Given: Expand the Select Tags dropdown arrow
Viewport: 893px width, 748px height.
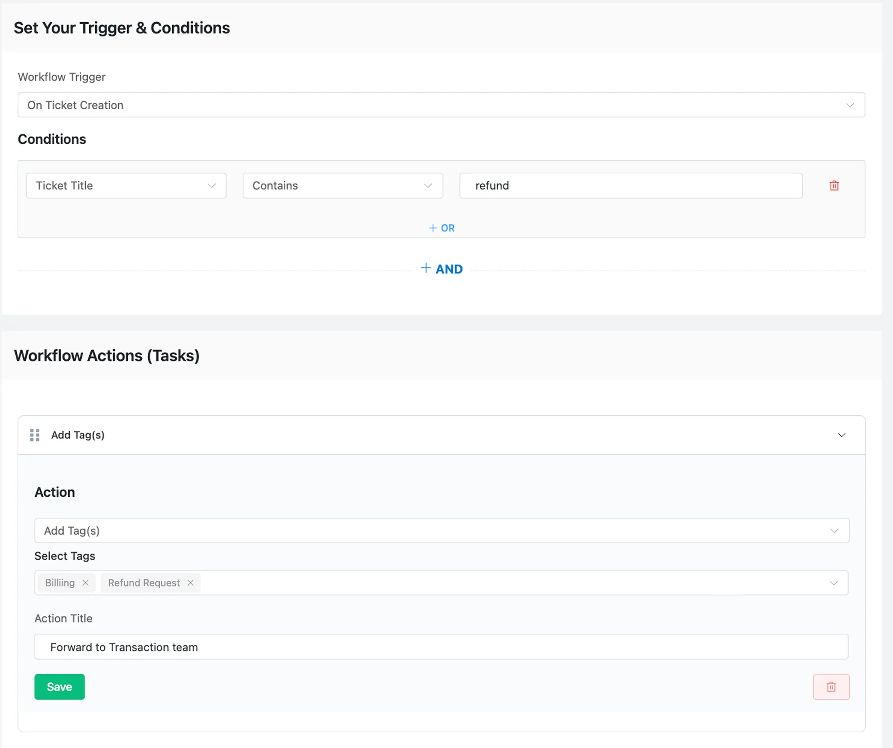Looking at the screenshot, I should (833, 583).
